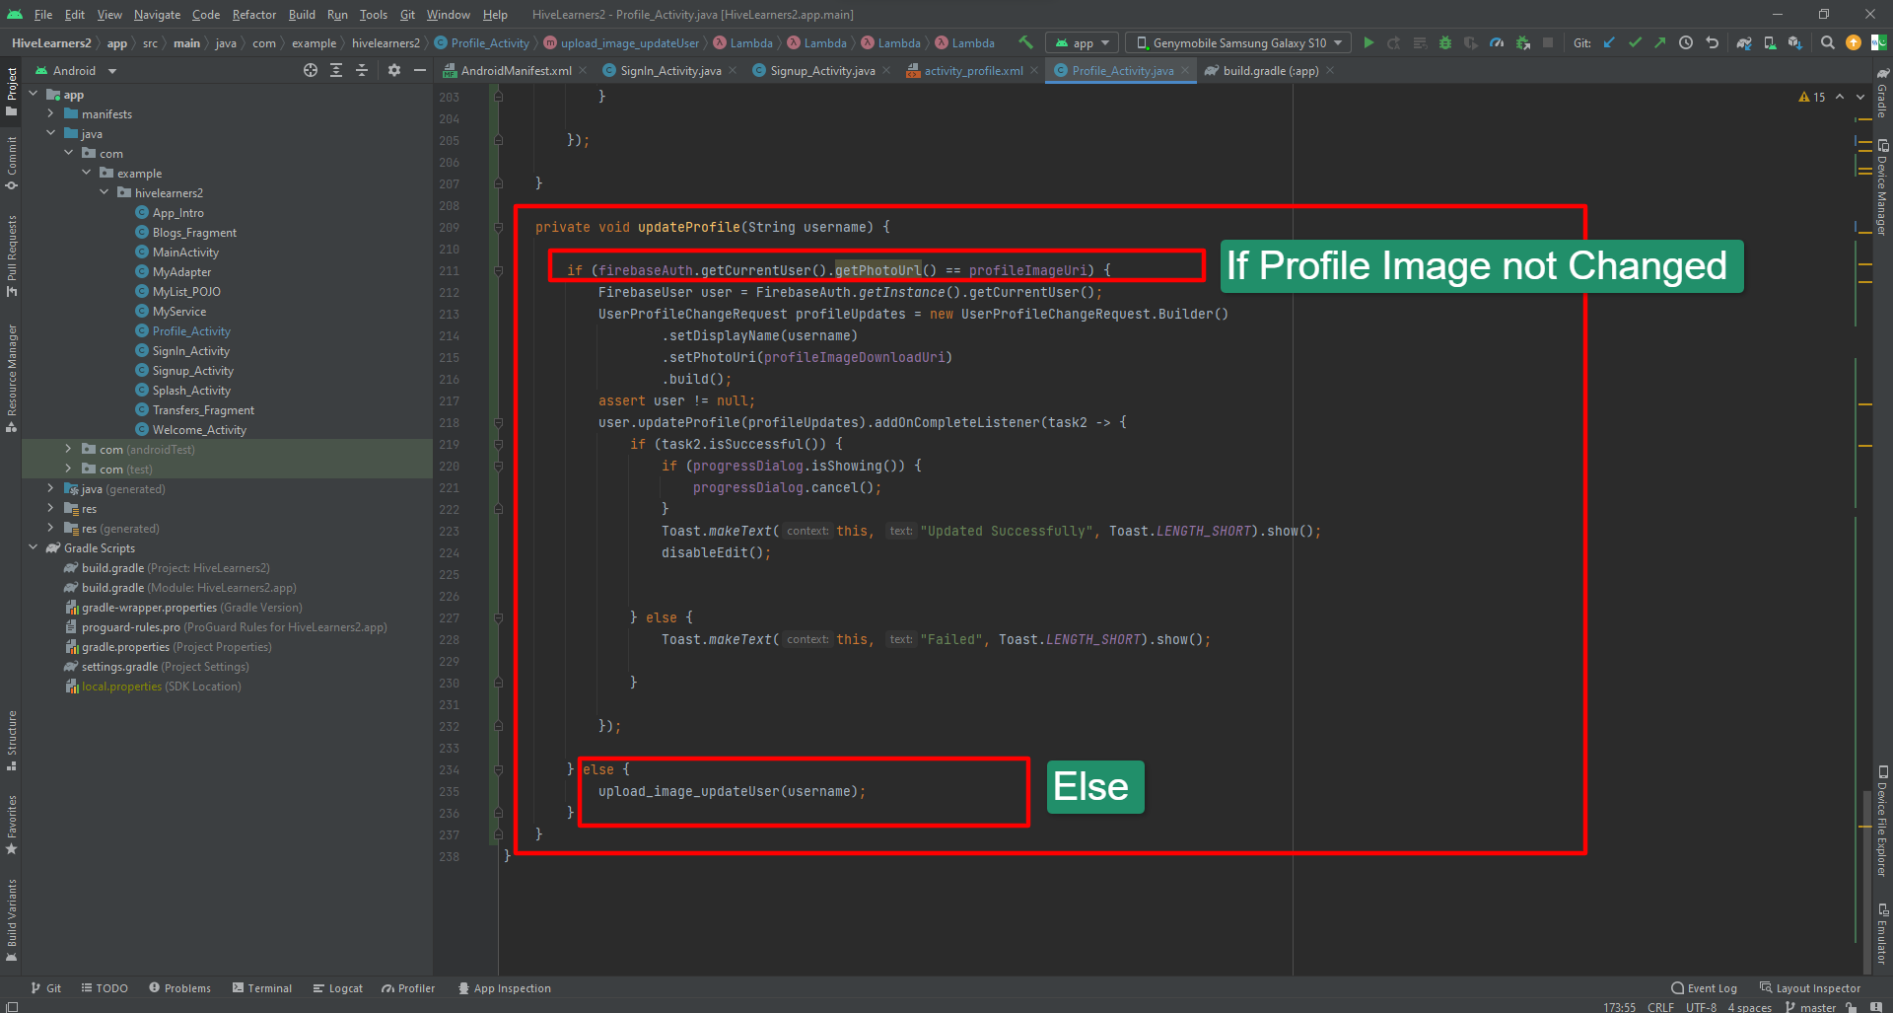Toggle the Device File Explorer side button
Screen dimensions: 1893x1013
[1882, 821]
